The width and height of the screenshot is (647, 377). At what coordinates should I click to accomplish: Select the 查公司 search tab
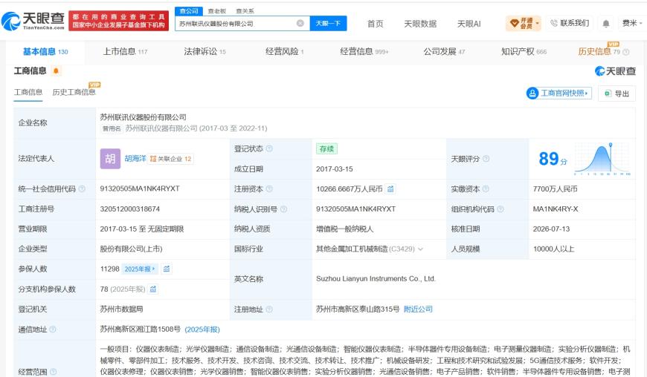point(189,10)
